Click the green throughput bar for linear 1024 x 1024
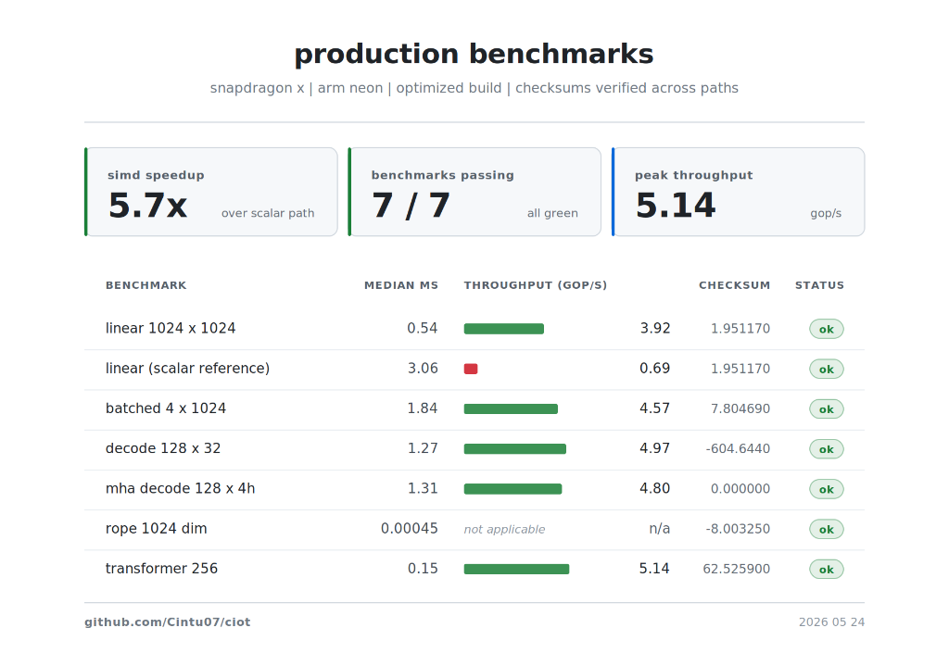This screenshot has height=653, width=949. click(504, 329)
